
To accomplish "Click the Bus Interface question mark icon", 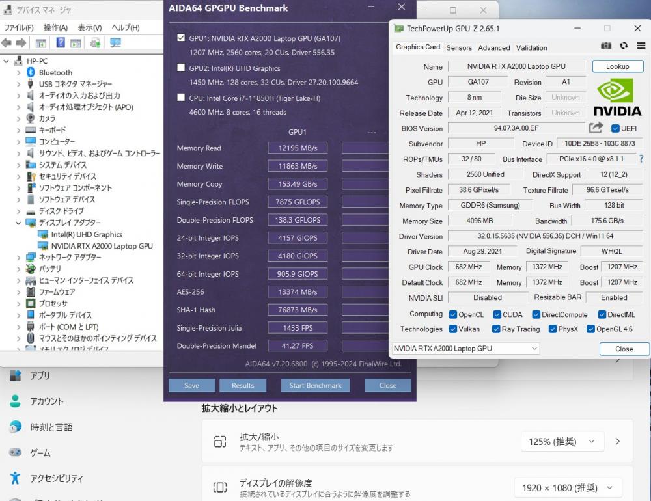I will pyautogui.click(x=641, y=159).
